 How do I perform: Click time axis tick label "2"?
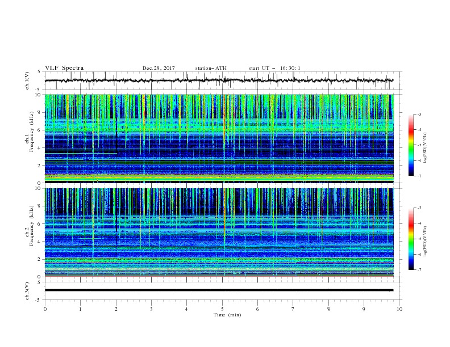click(x=116, y=309)
